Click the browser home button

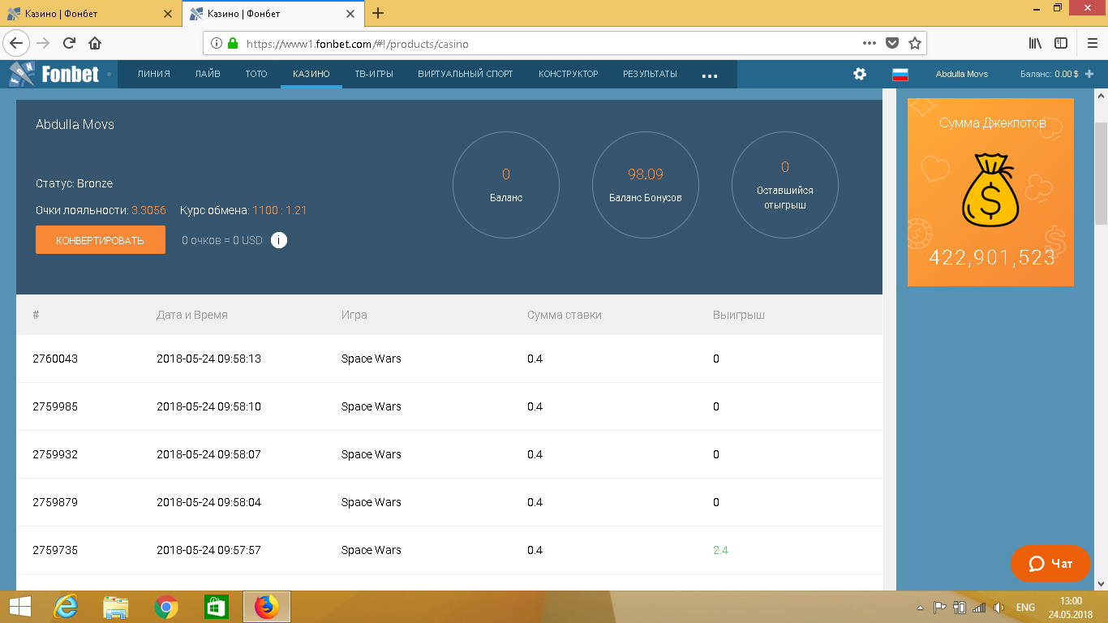point(95,44)
